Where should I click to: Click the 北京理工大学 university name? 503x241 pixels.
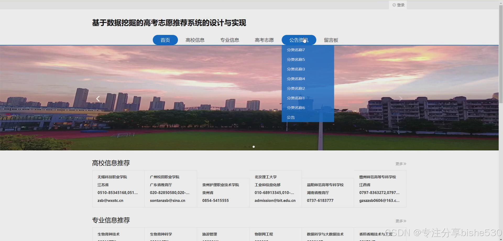(266, 177)
